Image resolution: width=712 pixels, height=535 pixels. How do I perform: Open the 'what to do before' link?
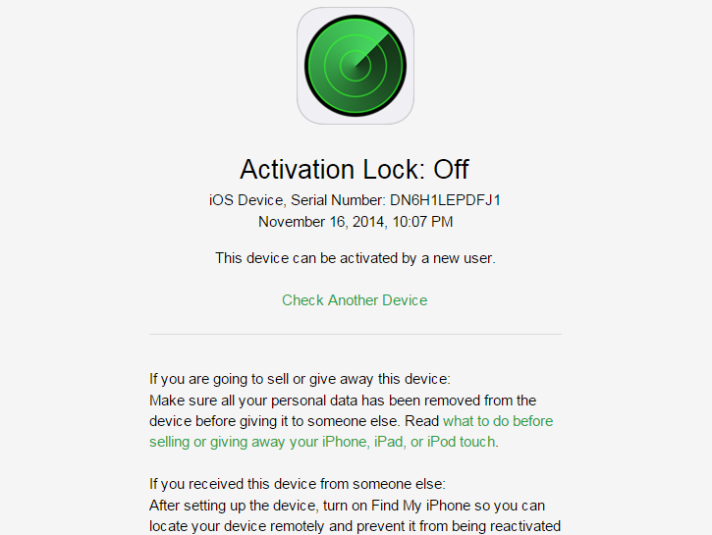(498, 421)
